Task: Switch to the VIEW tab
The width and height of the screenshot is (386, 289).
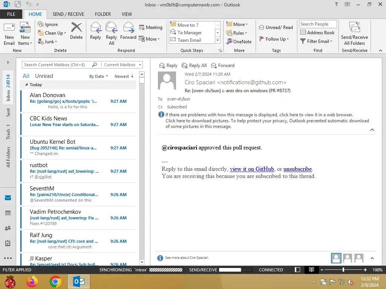Action: coord(127,14)
